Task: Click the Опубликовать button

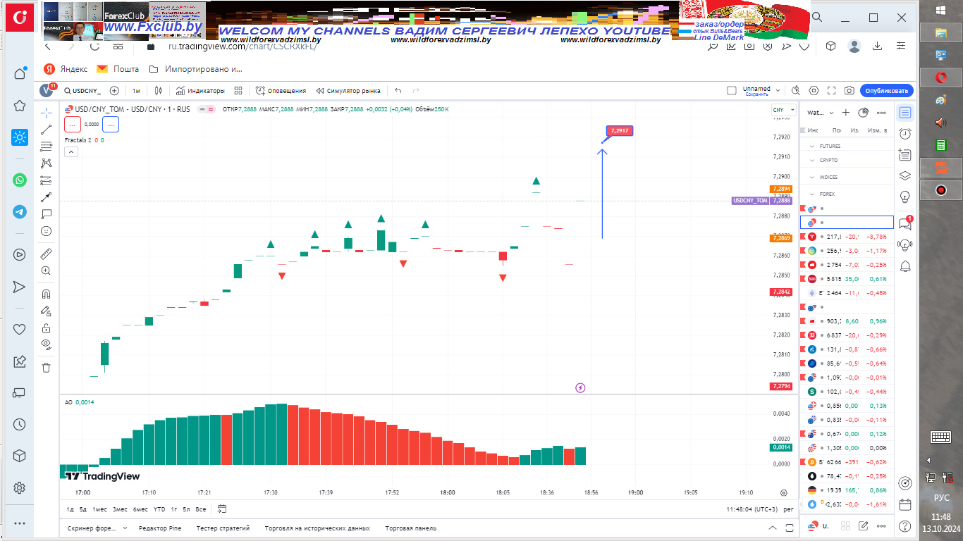Action: point(886,91)
